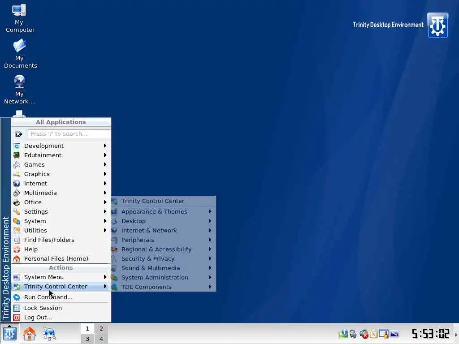
Task: Click the Internet globe icon in menu
Action: coord(17,183)
